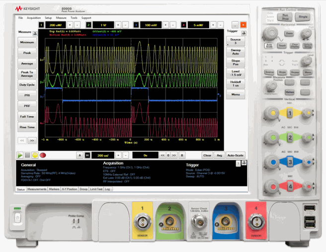
Task: Switch to the Limit Test tab
Action: (96, 189)
